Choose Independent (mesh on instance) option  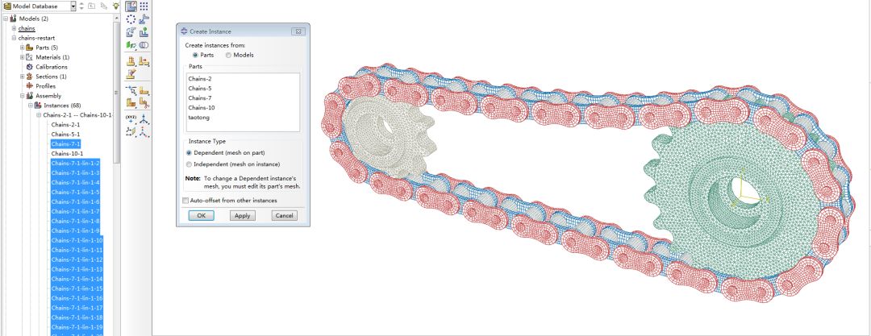tap(190, 164)
